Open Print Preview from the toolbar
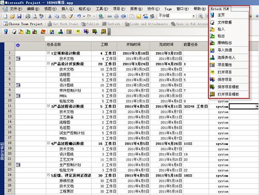Image resolution: width=259 pixels, height=195 pixels. tap(35, 16)
